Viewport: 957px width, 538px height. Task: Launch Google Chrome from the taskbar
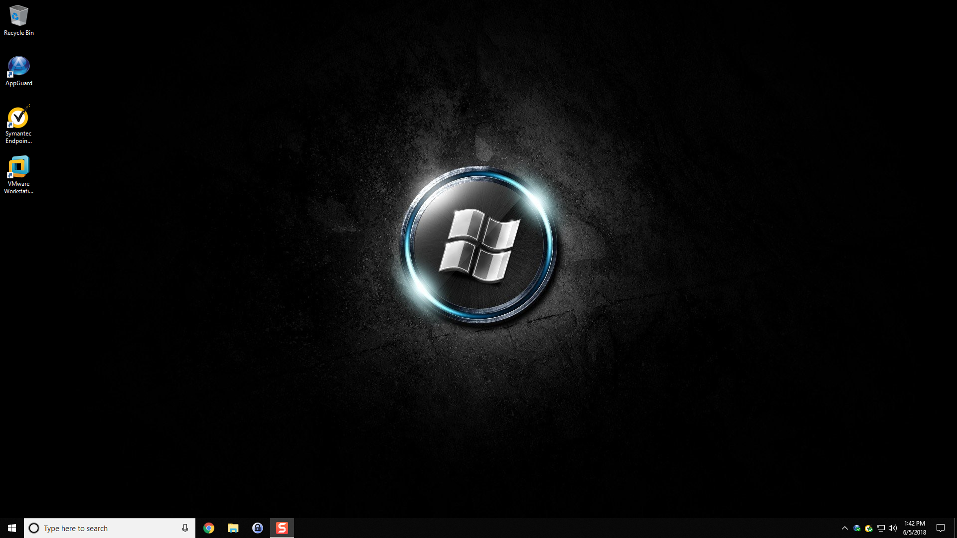(209, 528)
